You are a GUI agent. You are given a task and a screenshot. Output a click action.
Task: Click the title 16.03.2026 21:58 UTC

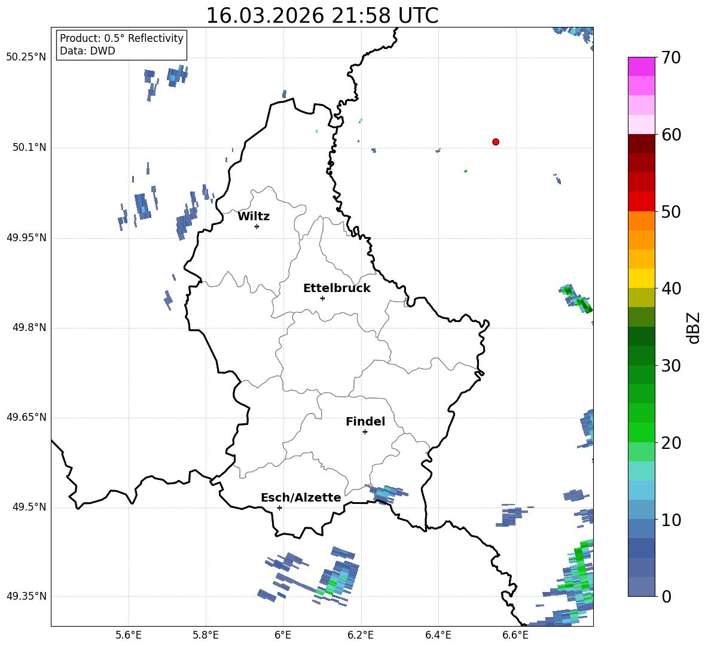point(322,16)
